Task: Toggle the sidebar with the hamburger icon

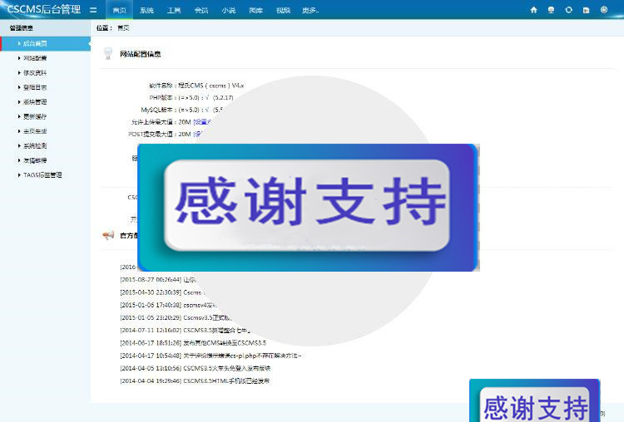Action: click(x=93, y=10)
